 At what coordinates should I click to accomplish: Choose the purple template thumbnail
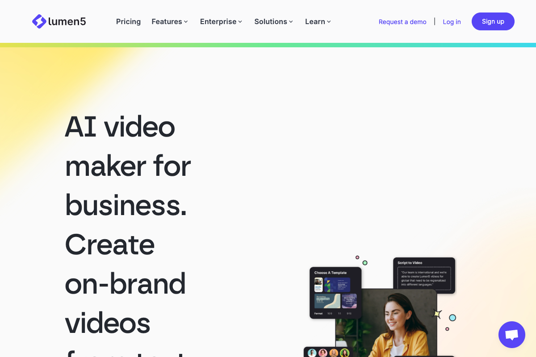[349, 301]
